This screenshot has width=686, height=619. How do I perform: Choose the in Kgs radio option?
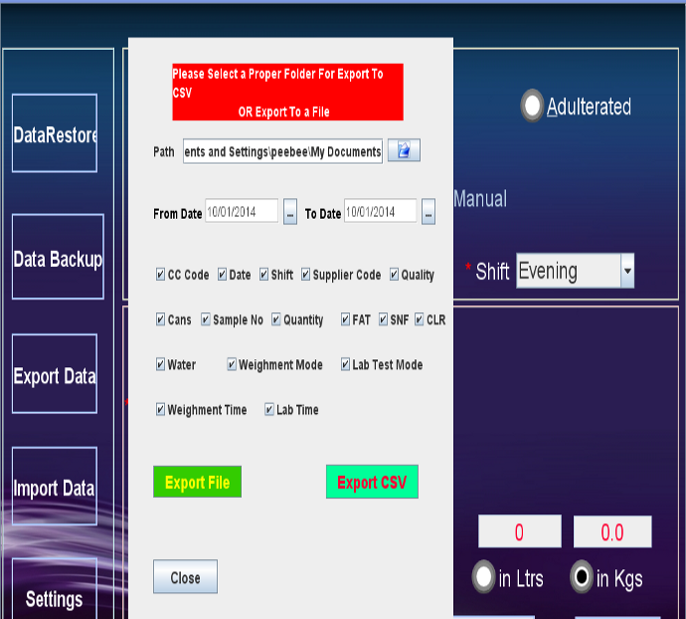(x=582, y=577)
